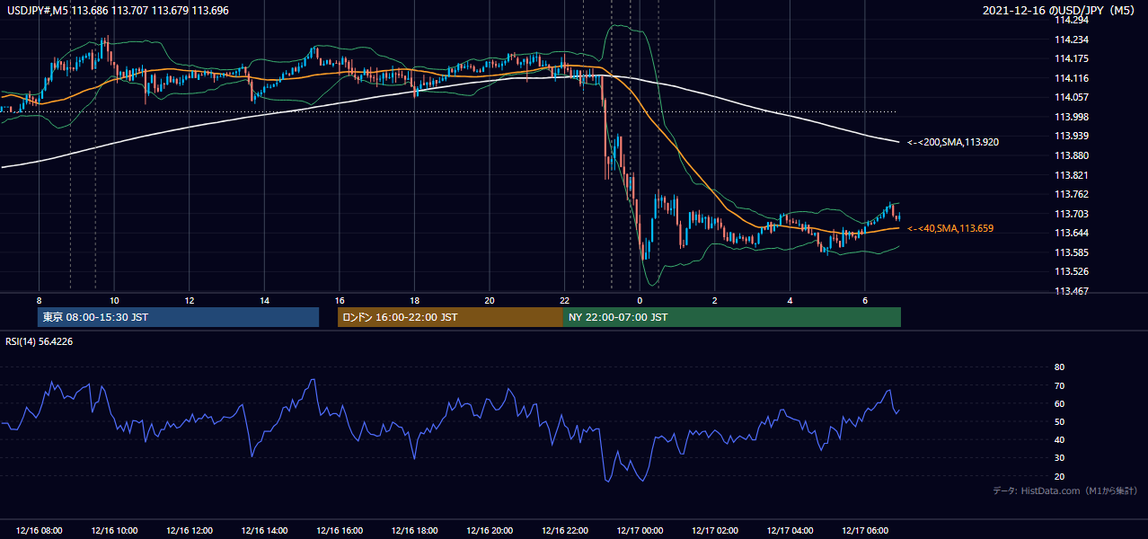
Task: Click the RSI 20 level label
Action: tap(1059, 476)
